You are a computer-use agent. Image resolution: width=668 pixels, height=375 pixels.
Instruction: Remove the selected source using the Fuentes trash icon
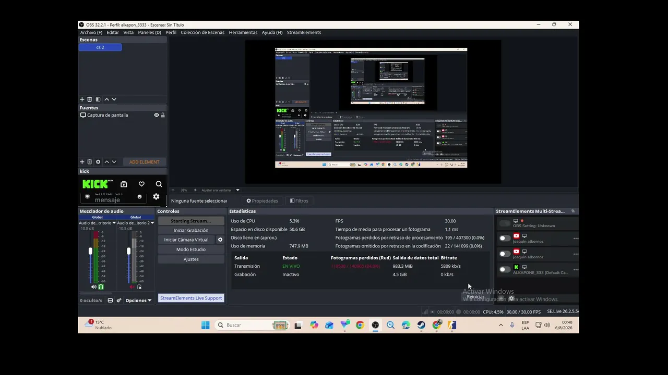click(x=90, y=162)
